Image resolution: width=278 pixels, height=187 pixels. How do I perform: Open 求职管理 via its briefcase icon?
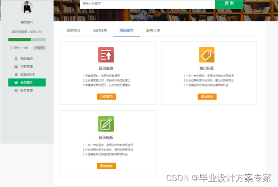16,67
